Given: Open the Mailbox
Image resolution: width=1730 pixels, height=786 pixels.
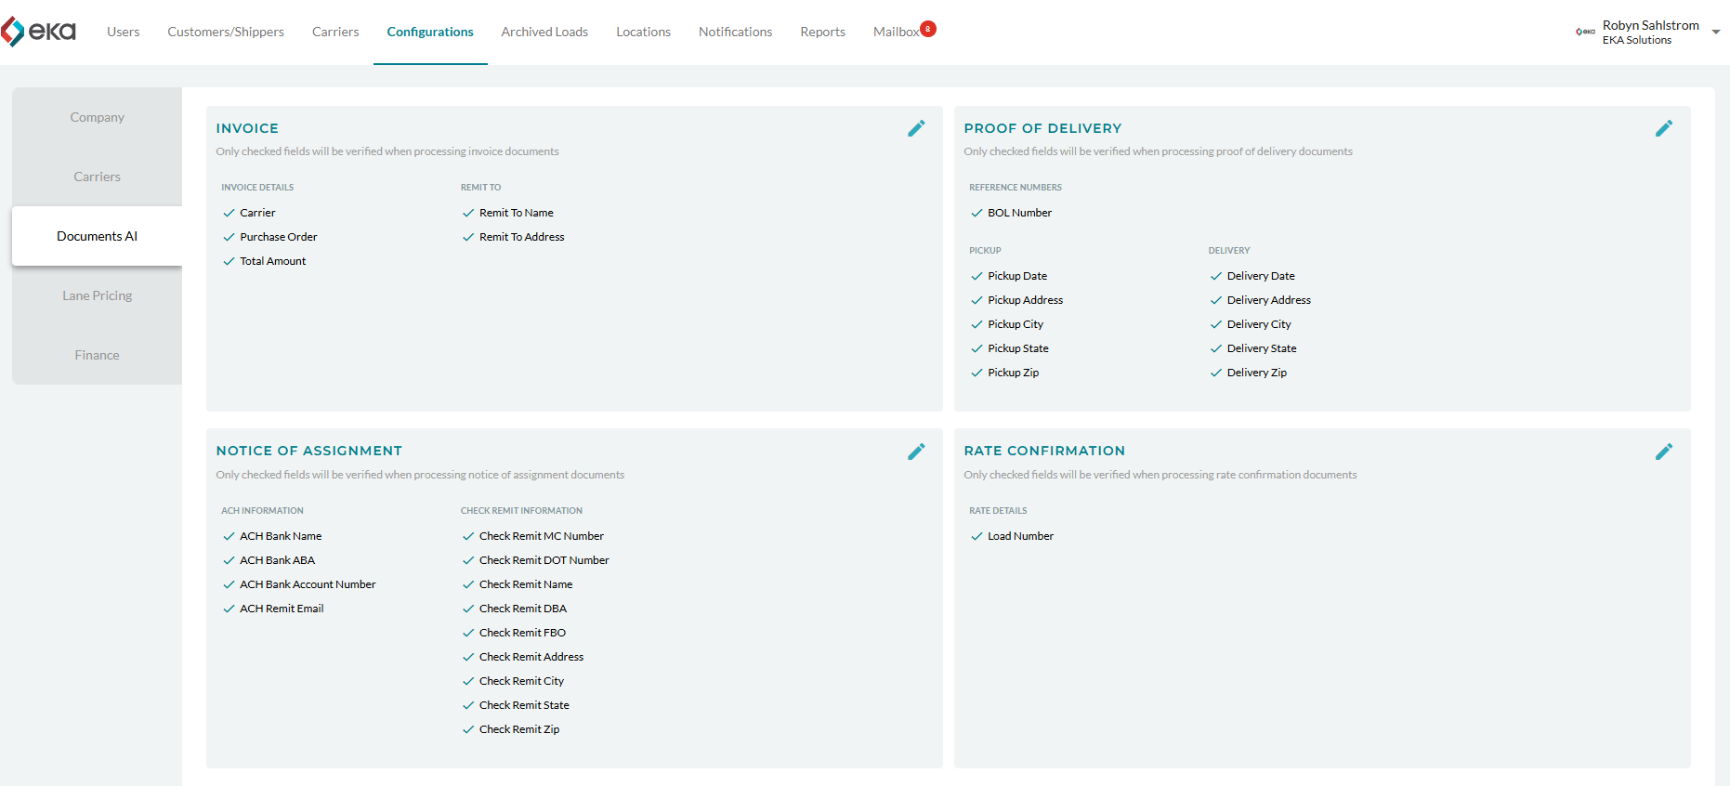Looking at the screenshot, I should coord(896,32).
